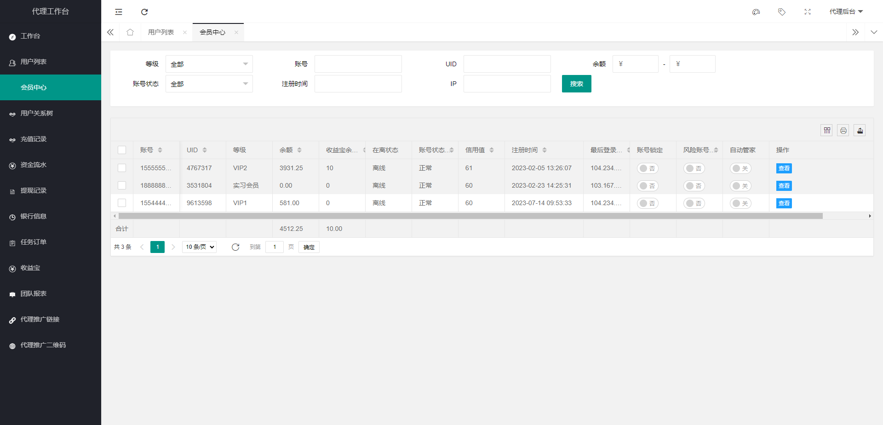883x425 pixels.
Task: Collapse the sidebar with the hamburger icon
Action: coord(119,11)
